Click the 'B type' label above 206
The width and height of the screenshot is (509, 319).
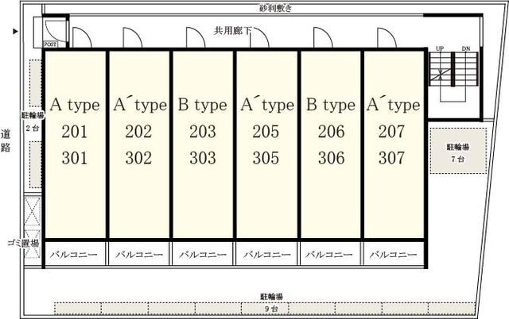[331, 106]
